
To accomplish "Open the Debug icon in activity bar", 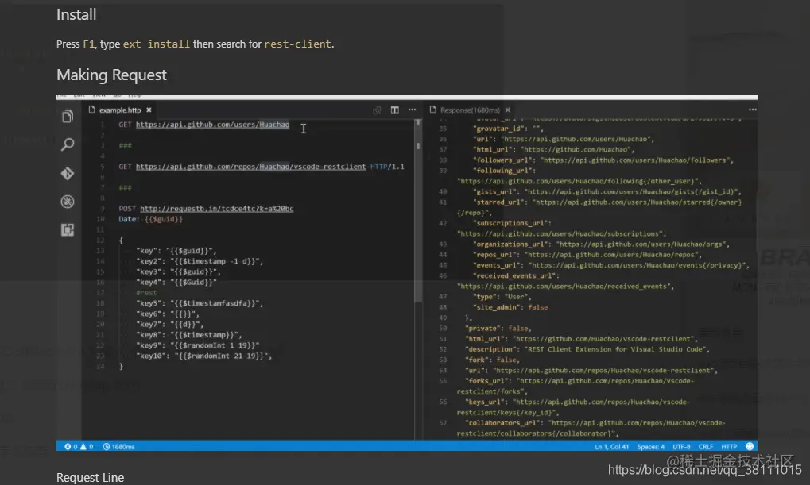I will [67, 202].
